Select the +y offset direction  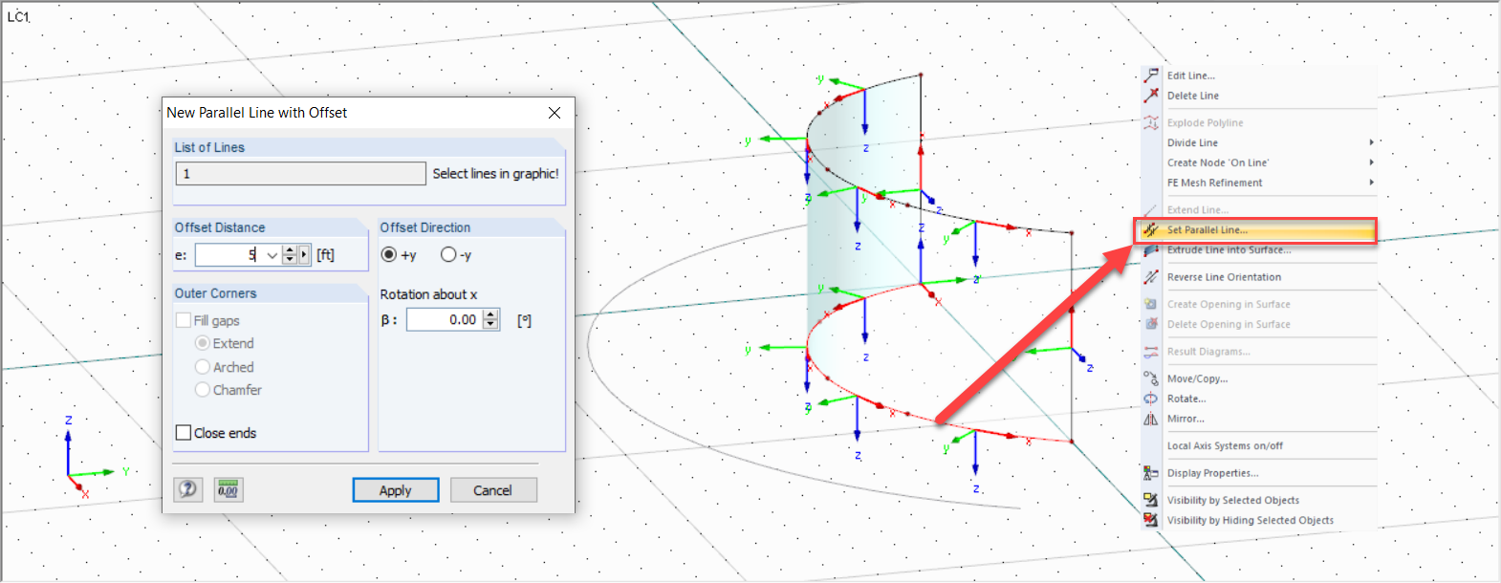[388, 254]
